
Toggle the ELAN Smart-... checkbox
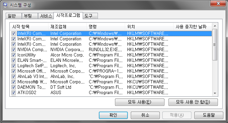tap(13, 60)
